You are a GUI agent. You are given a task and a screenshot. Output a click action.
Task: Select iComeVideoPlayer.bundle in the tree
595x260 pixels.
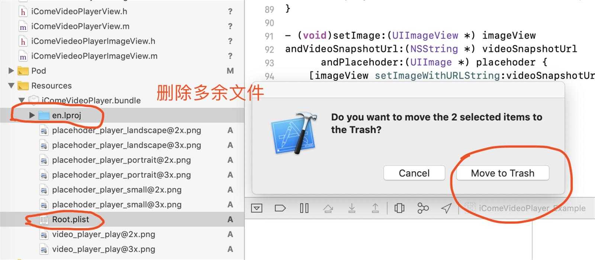pos(91,101)
